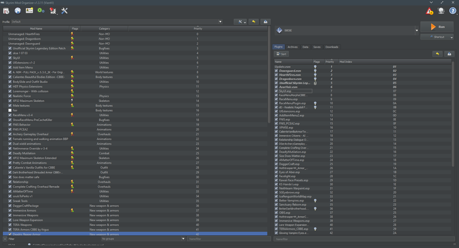This screenshot has height=248, width=459.
Task: Switch to the Plugins tab
Action: (x=278, y=47)
